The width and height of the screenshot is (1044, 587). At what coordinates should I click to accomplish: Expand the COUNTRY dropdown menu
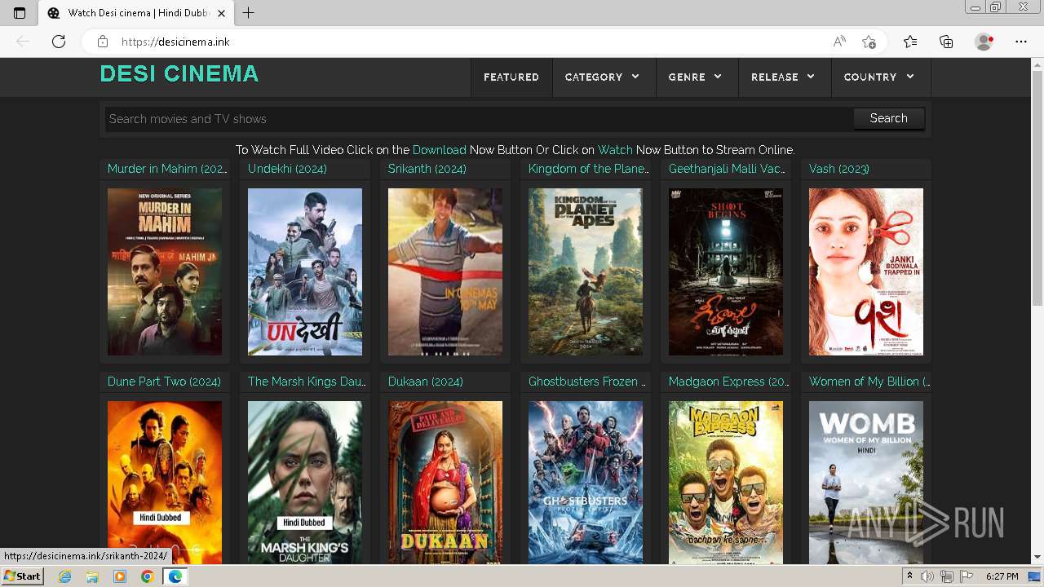click(x=879, y=77)
